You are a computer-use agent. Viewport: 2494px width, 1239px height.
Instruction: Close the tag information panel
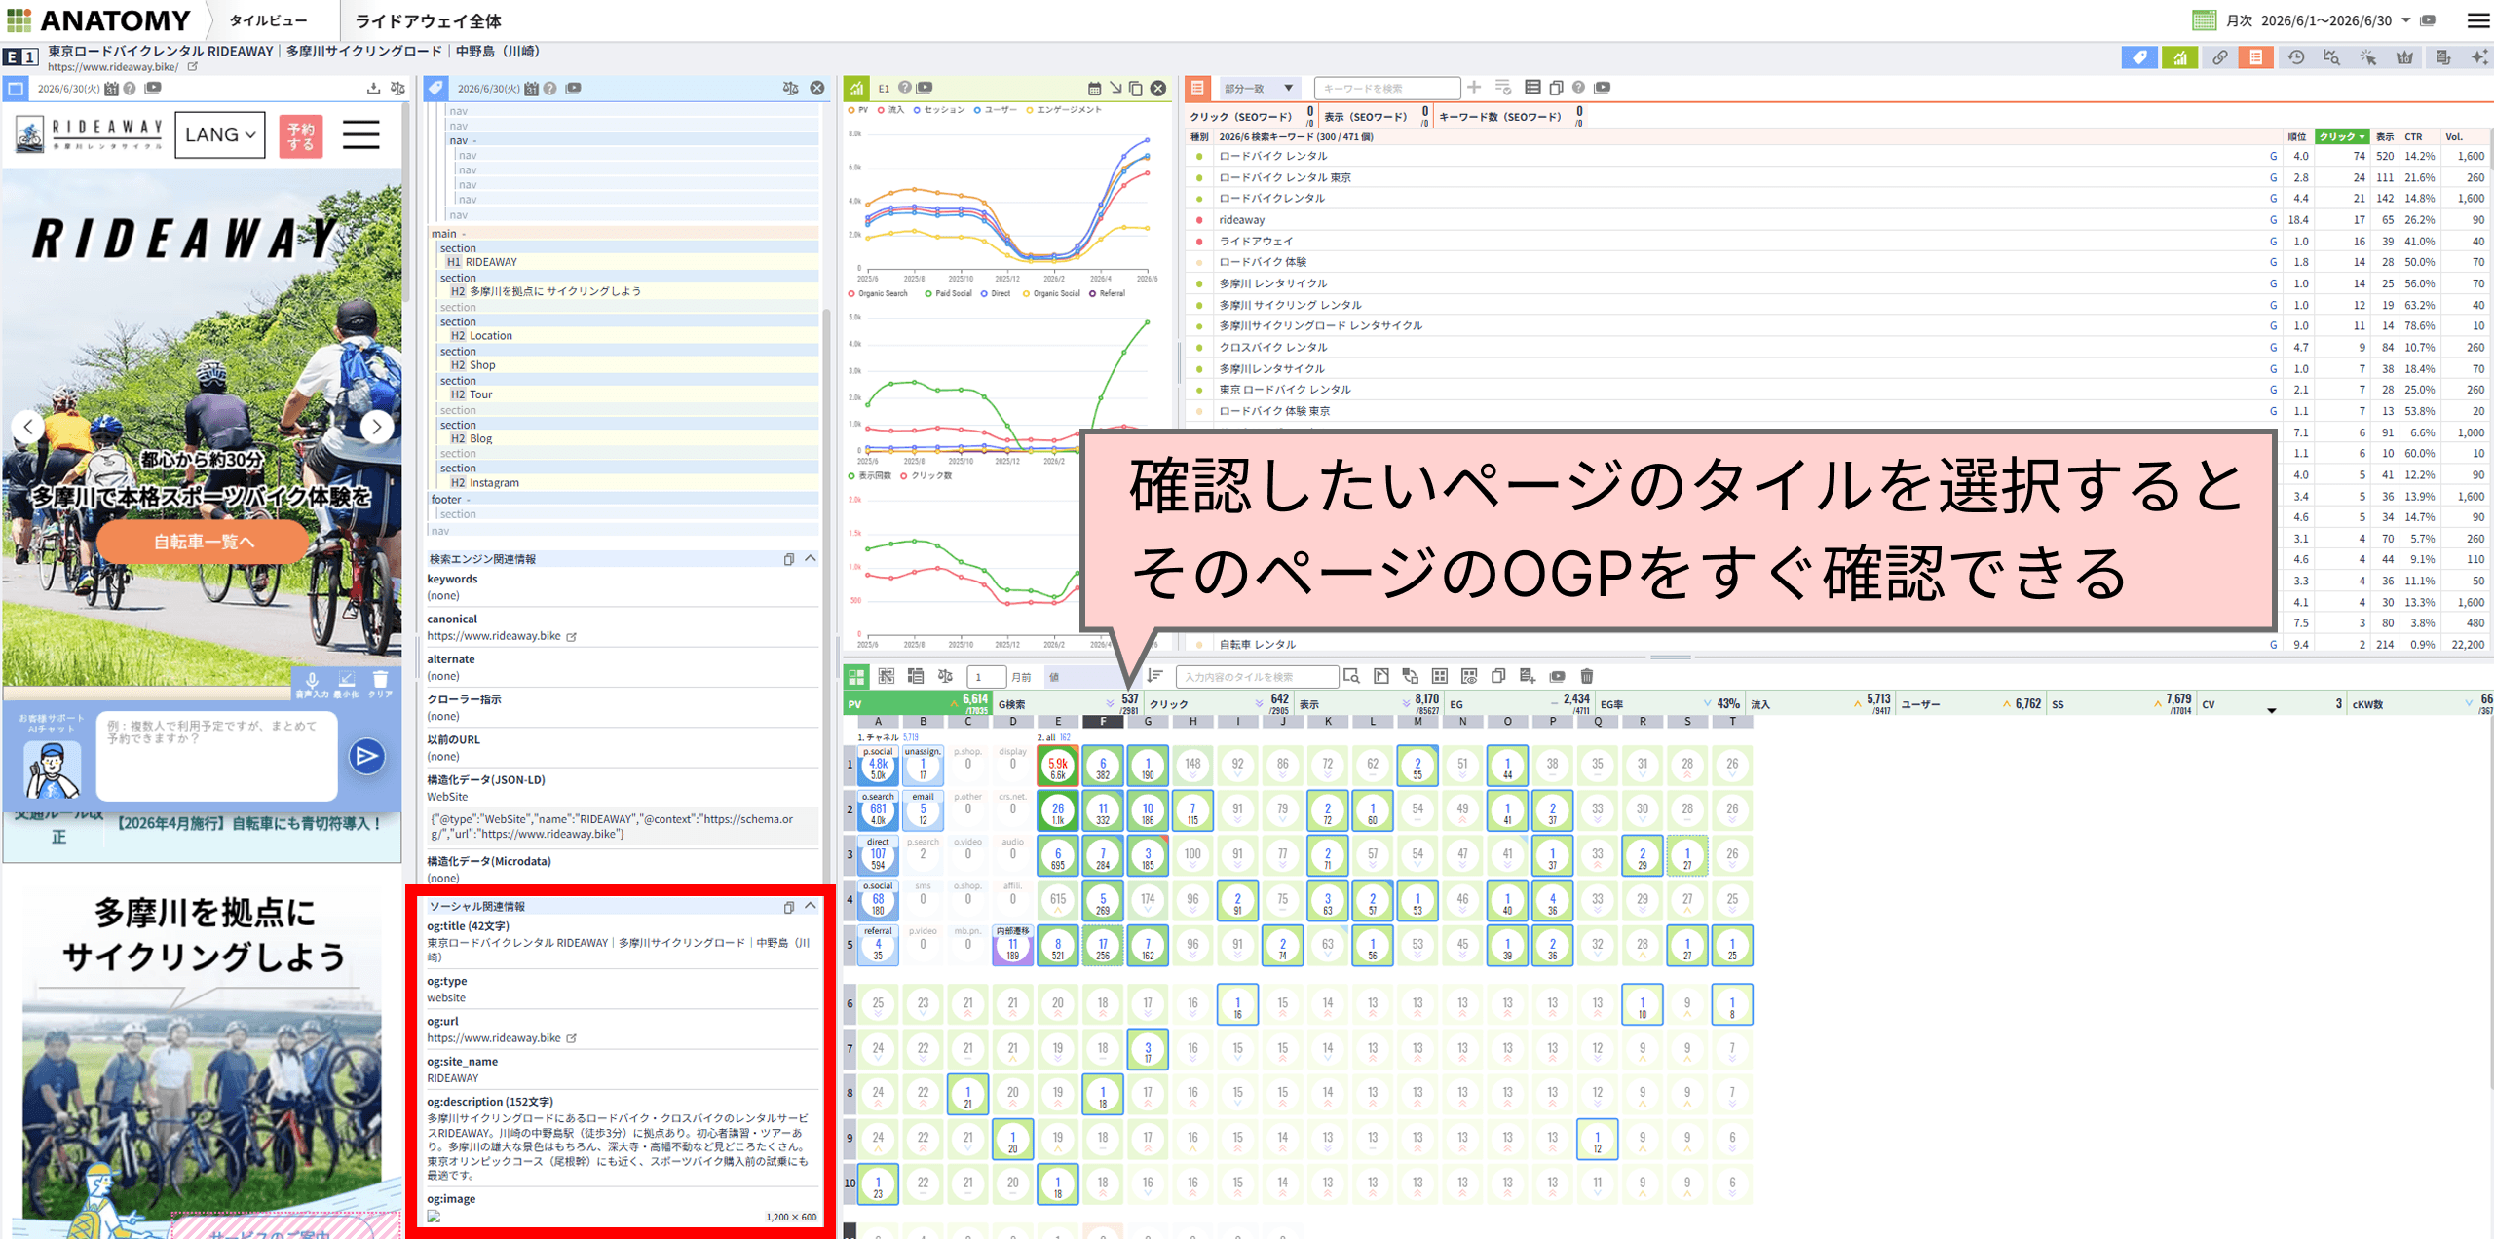817,89
